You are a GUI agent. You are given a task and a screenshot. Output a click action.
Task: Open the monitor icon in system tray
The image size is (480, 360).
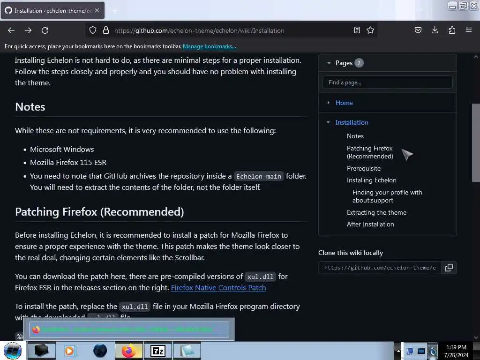pos(421,351)
